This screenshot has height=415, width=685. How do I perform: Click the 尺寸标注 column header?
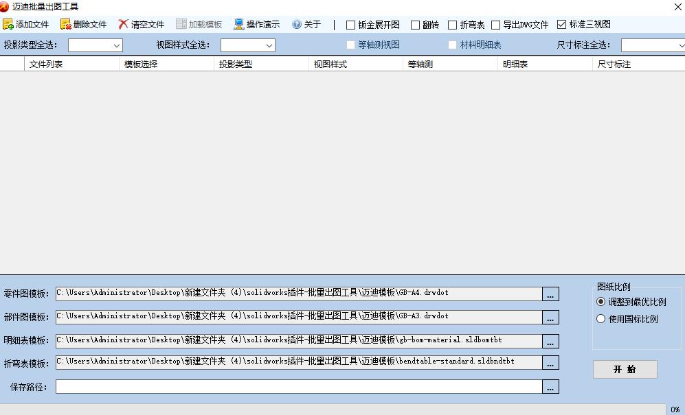point(639,64)
